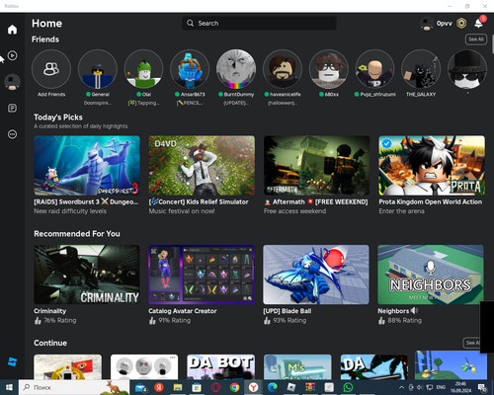Image resolution: width=494 pixels, height=395 pixels.
Task: Open Google Chrome in the taskbar
Action: pos(234,387)
